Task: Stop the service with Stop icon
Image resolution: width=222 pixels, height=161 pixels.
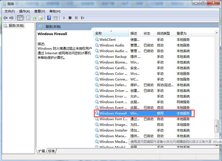Action: (x=70, y=18)
